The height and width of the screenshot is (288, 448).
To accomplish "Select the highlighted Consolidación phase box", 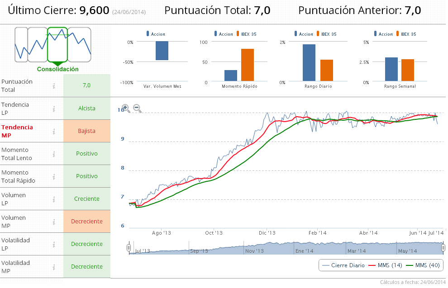I will pyautogui.click(x=57, y=44).
